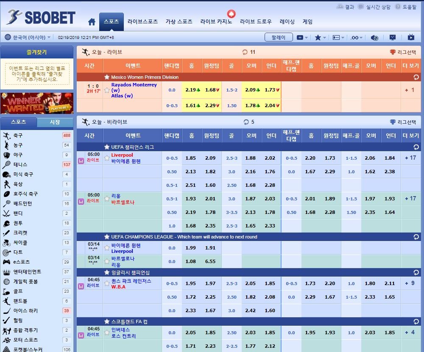Favorite the 잉글리시 챔피언십 league star

(x=107, y=272)
